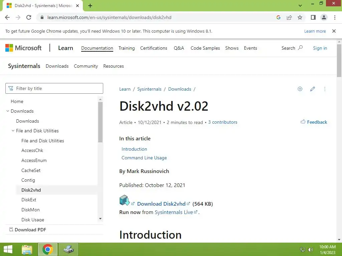Close the Disk2vhd browser tab
The image size is (342, 256).
tap(77, 6)
